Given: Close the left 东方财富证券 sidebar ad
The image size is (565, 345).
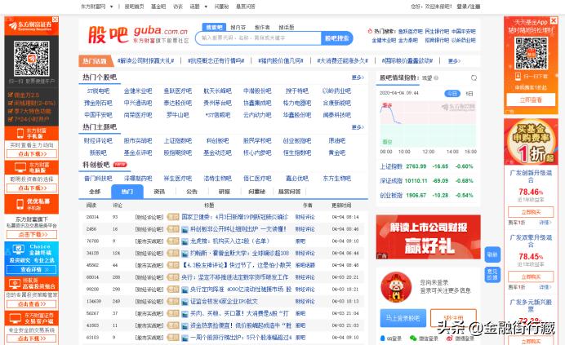Looking at the screenshot, I should (56, 20).
